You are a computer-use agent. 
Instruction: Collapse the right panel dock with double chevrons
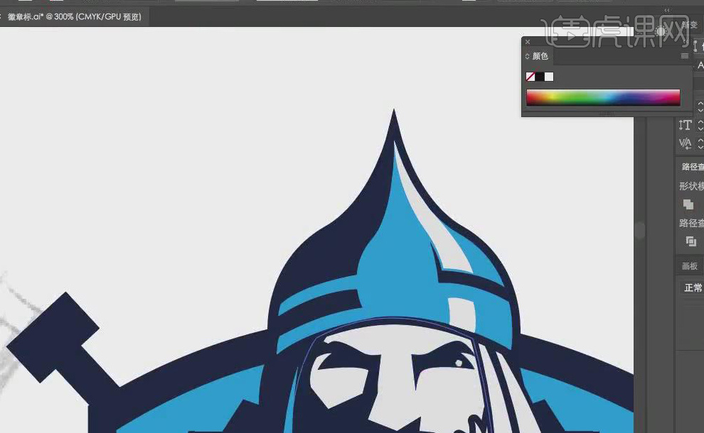(x=667, y=10)
